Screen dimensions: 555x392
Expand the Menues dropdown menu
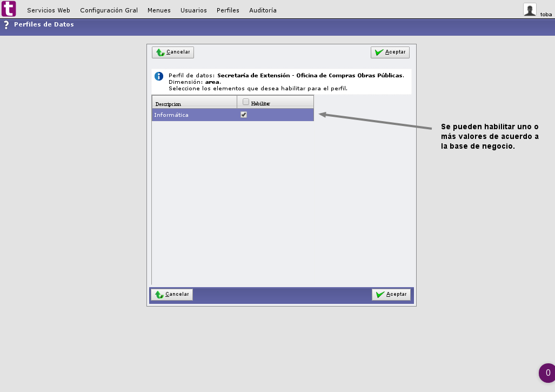point(159,10)
